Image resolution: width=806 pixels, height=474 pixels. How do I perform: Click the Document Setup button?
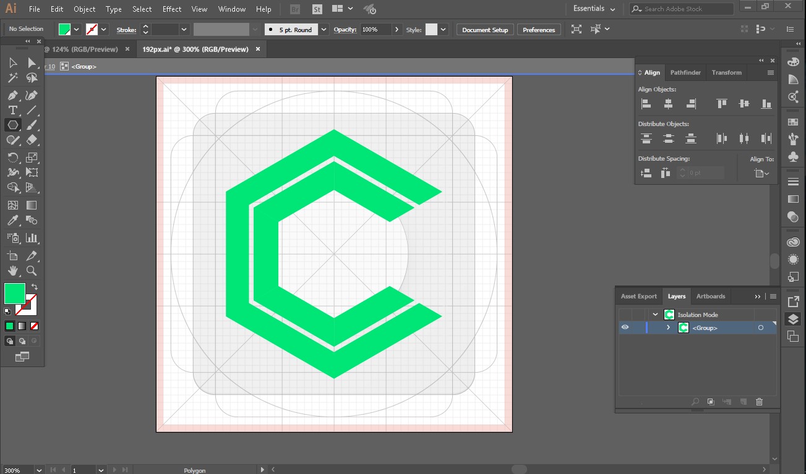485,30
